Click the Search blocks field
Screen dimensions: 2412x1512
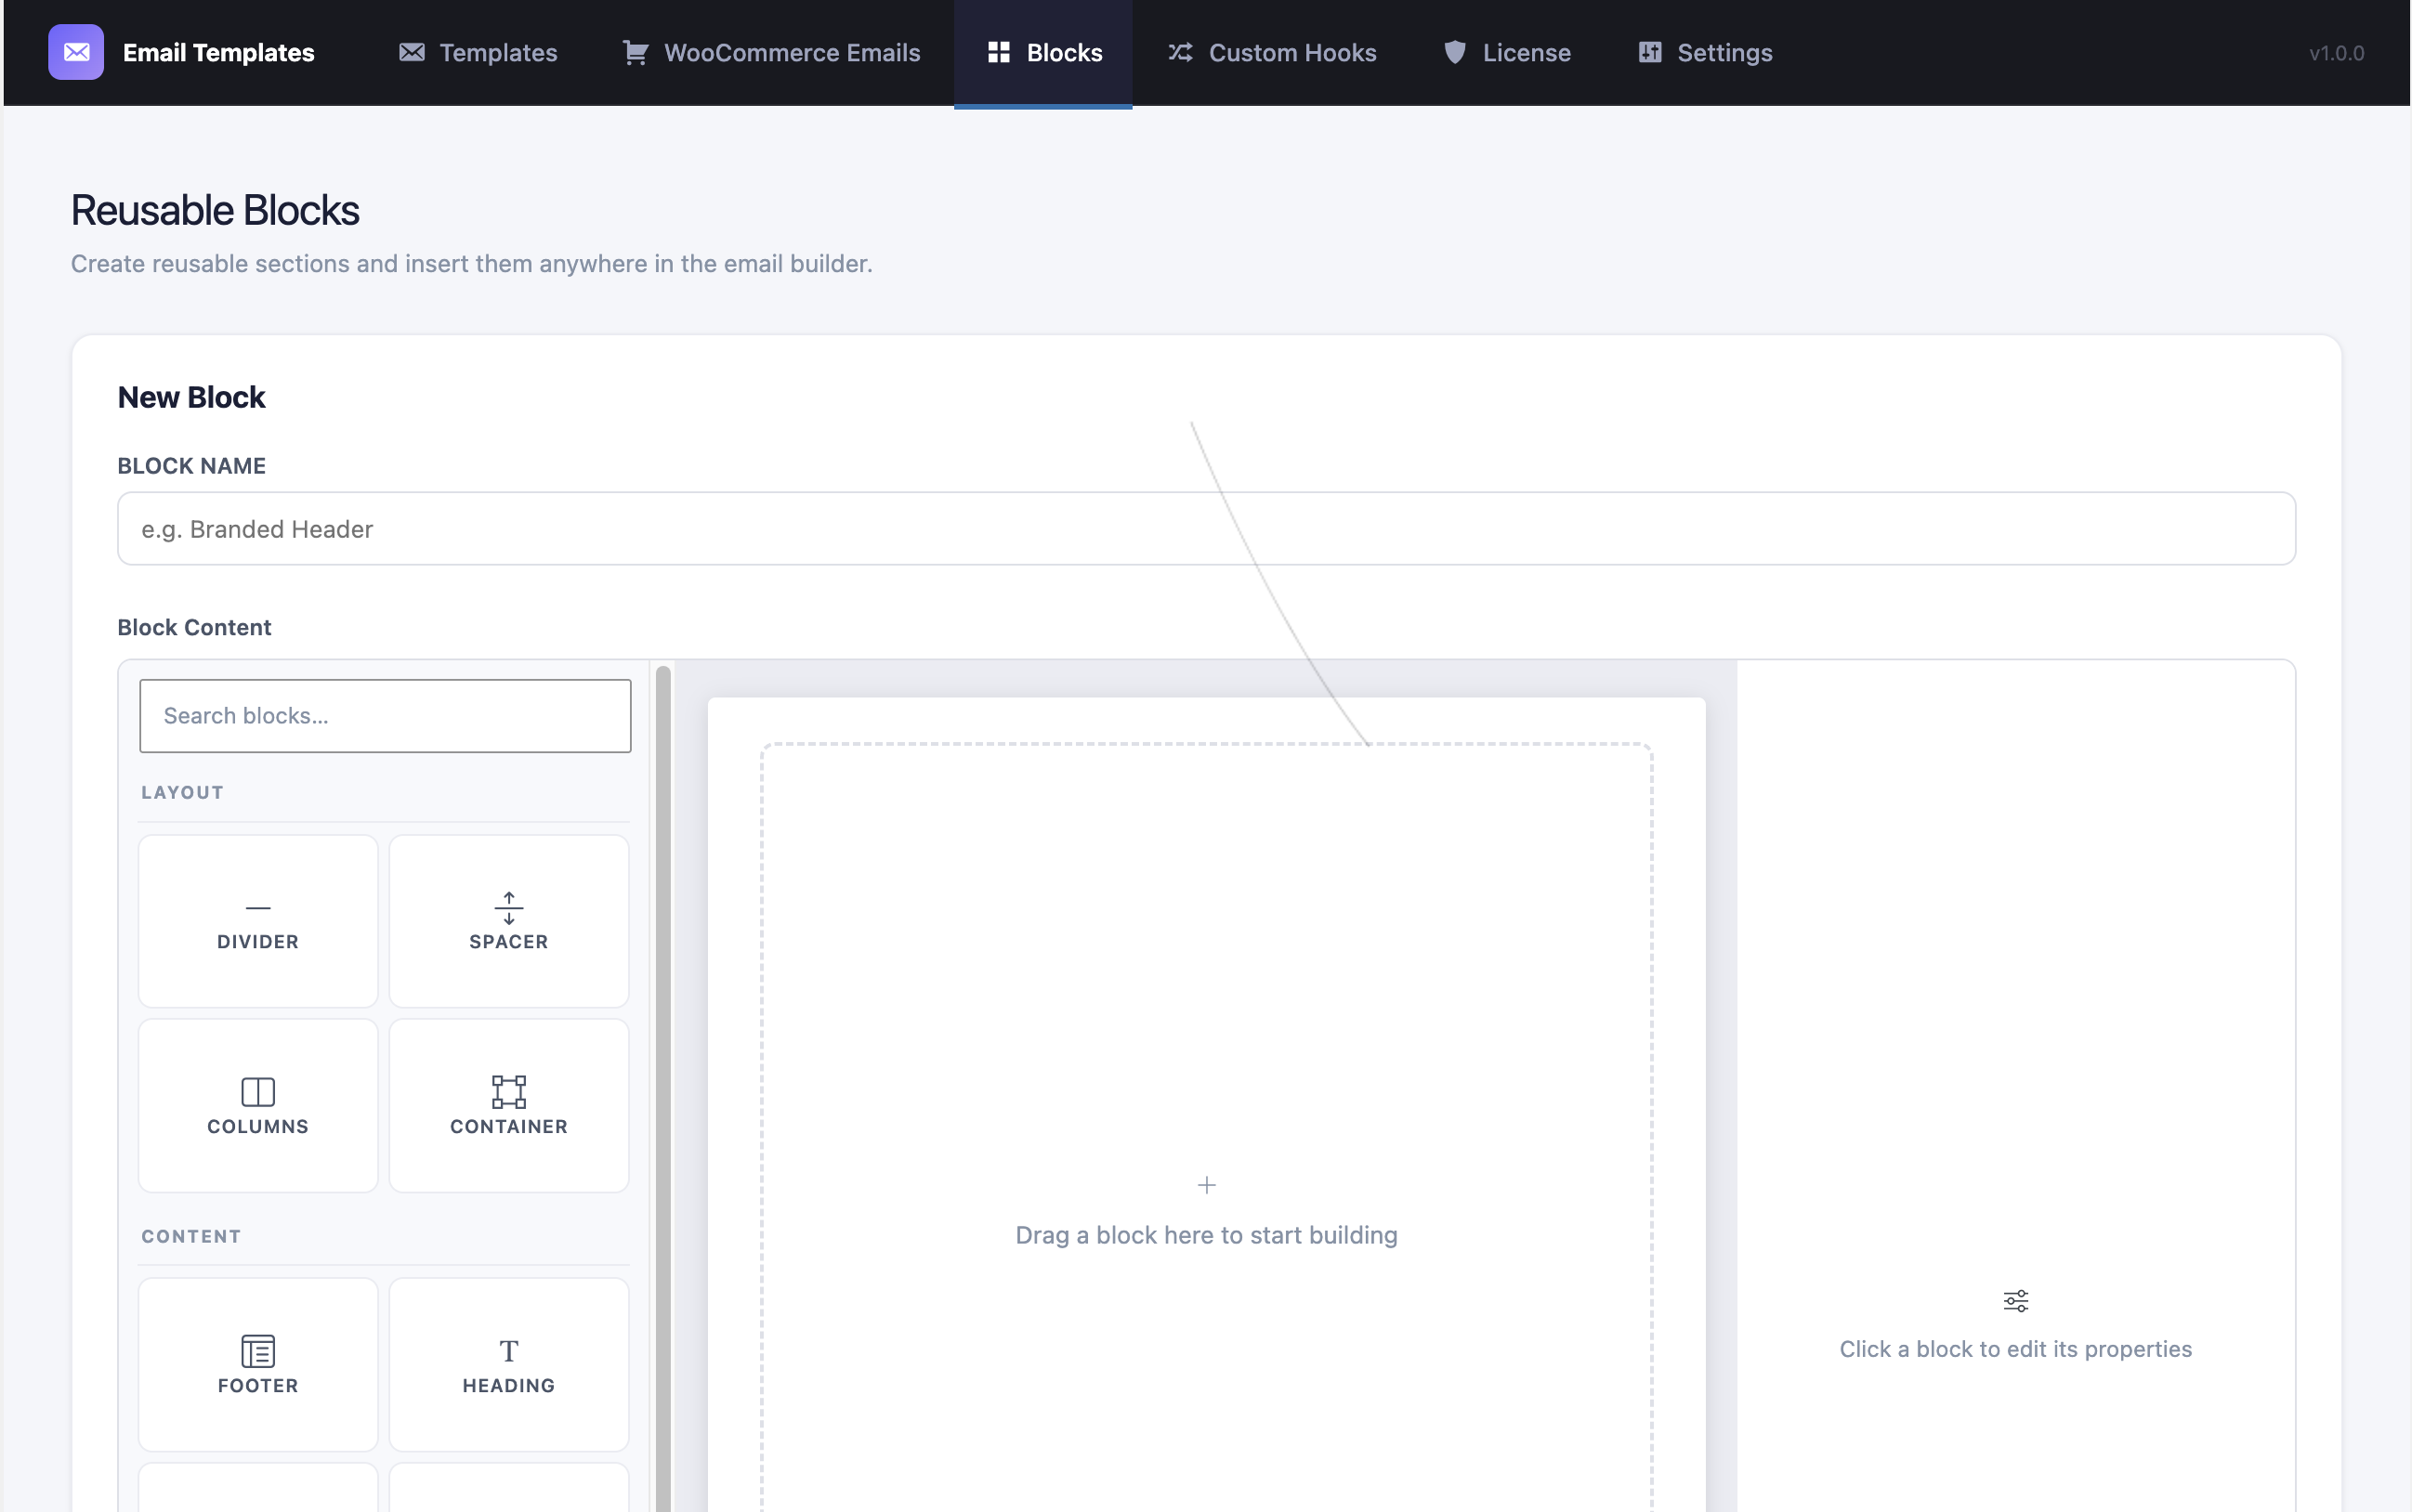[386, 716]
